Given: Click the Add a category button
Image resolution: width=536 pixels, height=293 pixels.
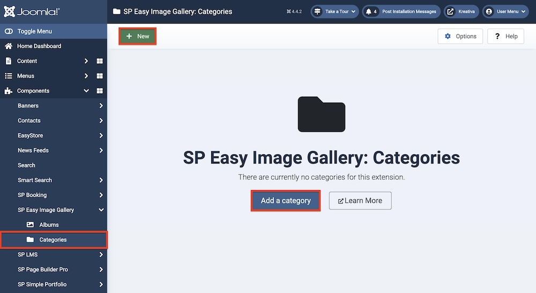Looking at the screenshot, I should click(x=286, y=201).
